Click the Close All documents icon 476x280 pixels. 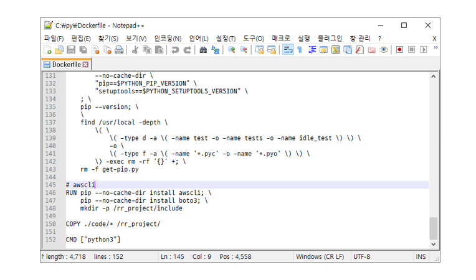coord(107,50)
